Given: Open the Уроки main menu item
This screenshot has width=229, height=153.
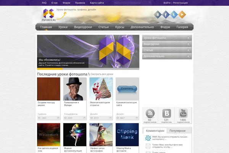Looking at the screenshot, I should (63, 27).
